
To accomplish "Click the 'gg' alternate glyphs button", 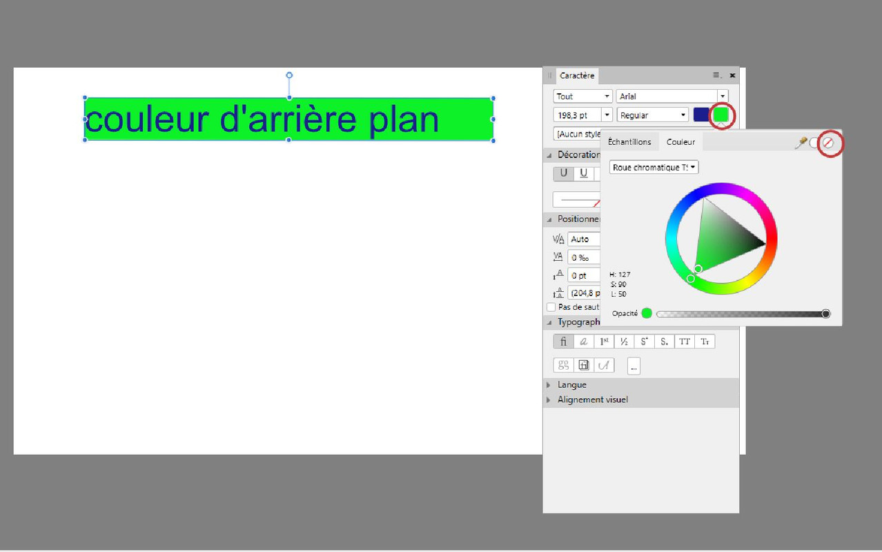I will [x=563, y=365].
